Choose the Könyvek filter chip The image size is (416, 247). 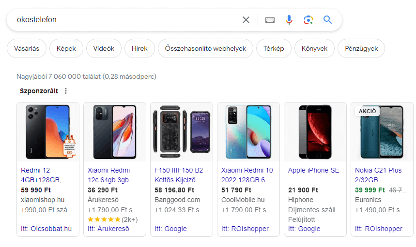315,48
